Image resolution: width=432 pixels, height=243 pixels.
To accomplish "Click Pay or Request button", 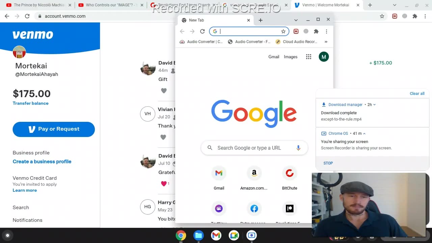I will pos(54,129).
